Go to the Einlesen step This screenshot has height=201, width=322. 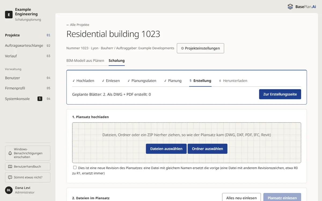pos(111,81)
